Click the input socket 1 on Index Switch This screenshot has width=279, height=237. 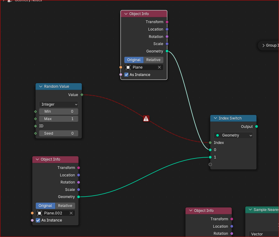coord(210,157)
